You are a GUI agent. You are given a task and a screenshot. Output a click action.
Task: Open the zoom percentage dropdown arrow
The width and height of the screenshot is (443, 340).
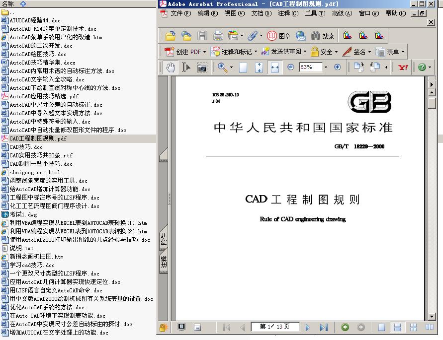(326, 67)
